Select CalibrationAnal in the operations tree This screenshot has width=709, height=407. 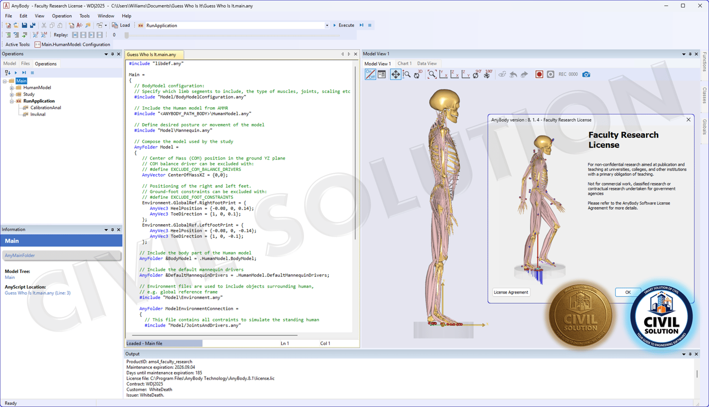coord(45,108)
